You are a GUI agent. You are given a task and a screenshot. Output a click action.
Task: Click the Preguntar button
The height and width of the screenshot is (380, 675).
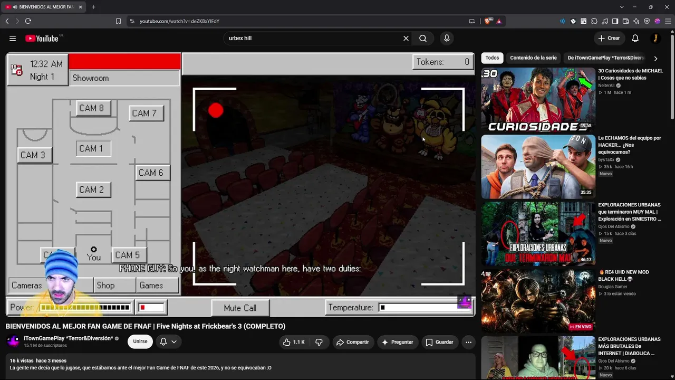pyautogui.click(x=398, y=342)
